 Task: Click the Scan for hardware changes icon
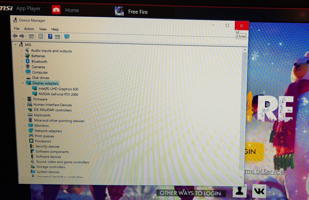[x=67, y=37]
